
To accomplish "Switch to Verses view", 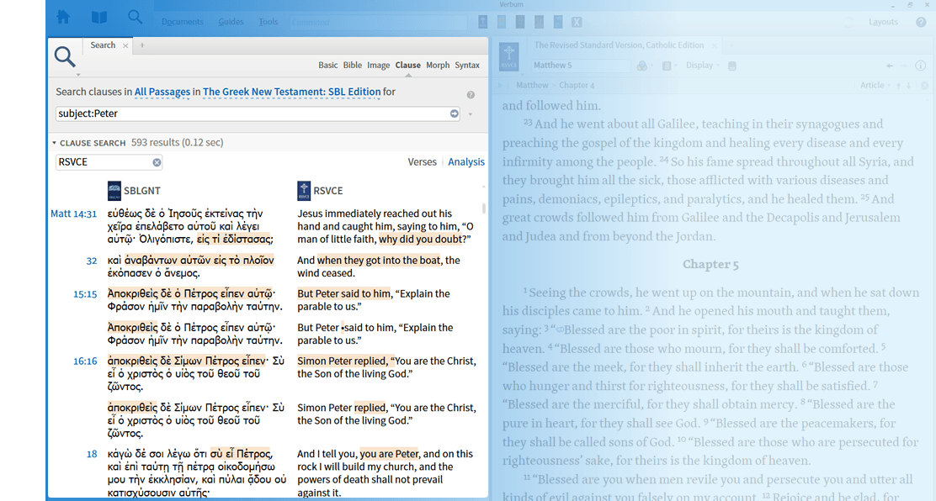I will 422,162.
